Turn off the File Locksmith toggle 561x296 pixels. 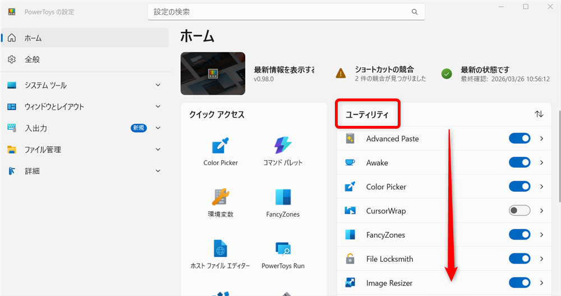tap(519, 259)
